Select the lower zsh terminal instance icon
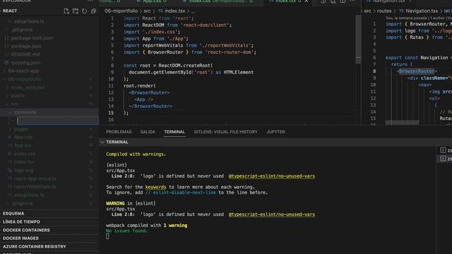 443,159
